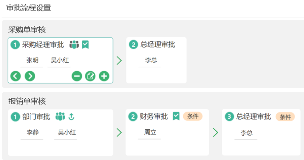Screen dimensions: 304x160
Task: Select approver 周立 in 财务审批
Action: tap(150, 132)
